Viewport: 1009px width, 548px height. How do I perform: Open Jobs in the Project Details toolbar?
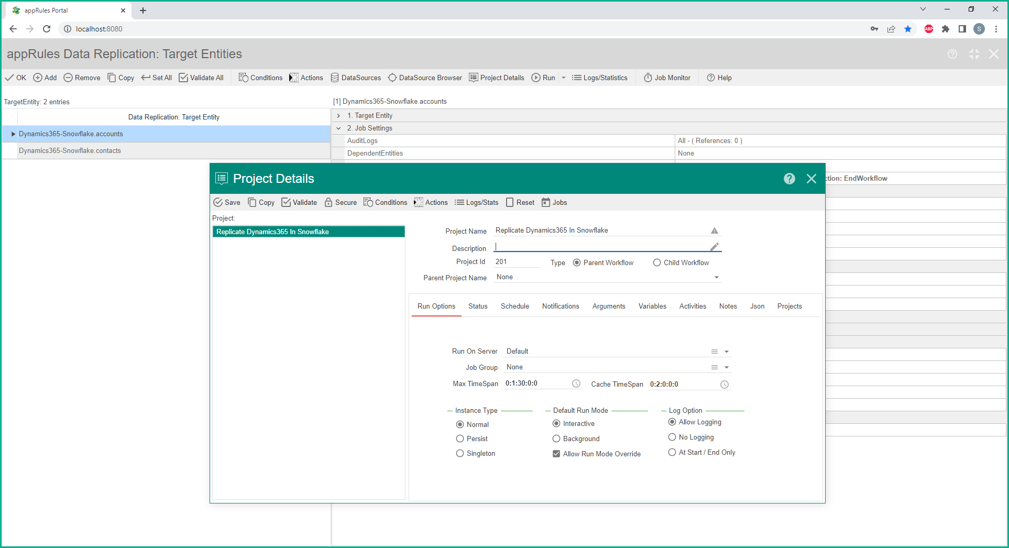pyautogui.click(x=554, y=202)
